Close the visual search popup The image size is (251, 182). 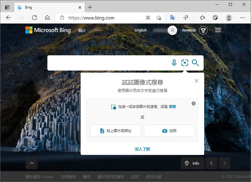pos(196,81)
